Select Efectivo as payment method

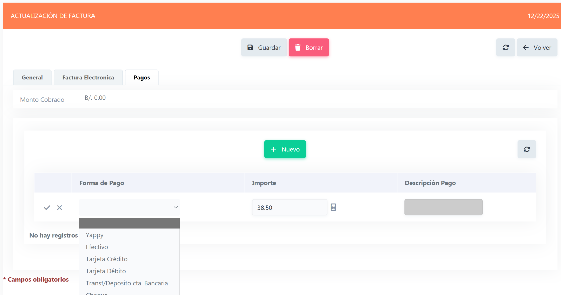click(97, 247)
